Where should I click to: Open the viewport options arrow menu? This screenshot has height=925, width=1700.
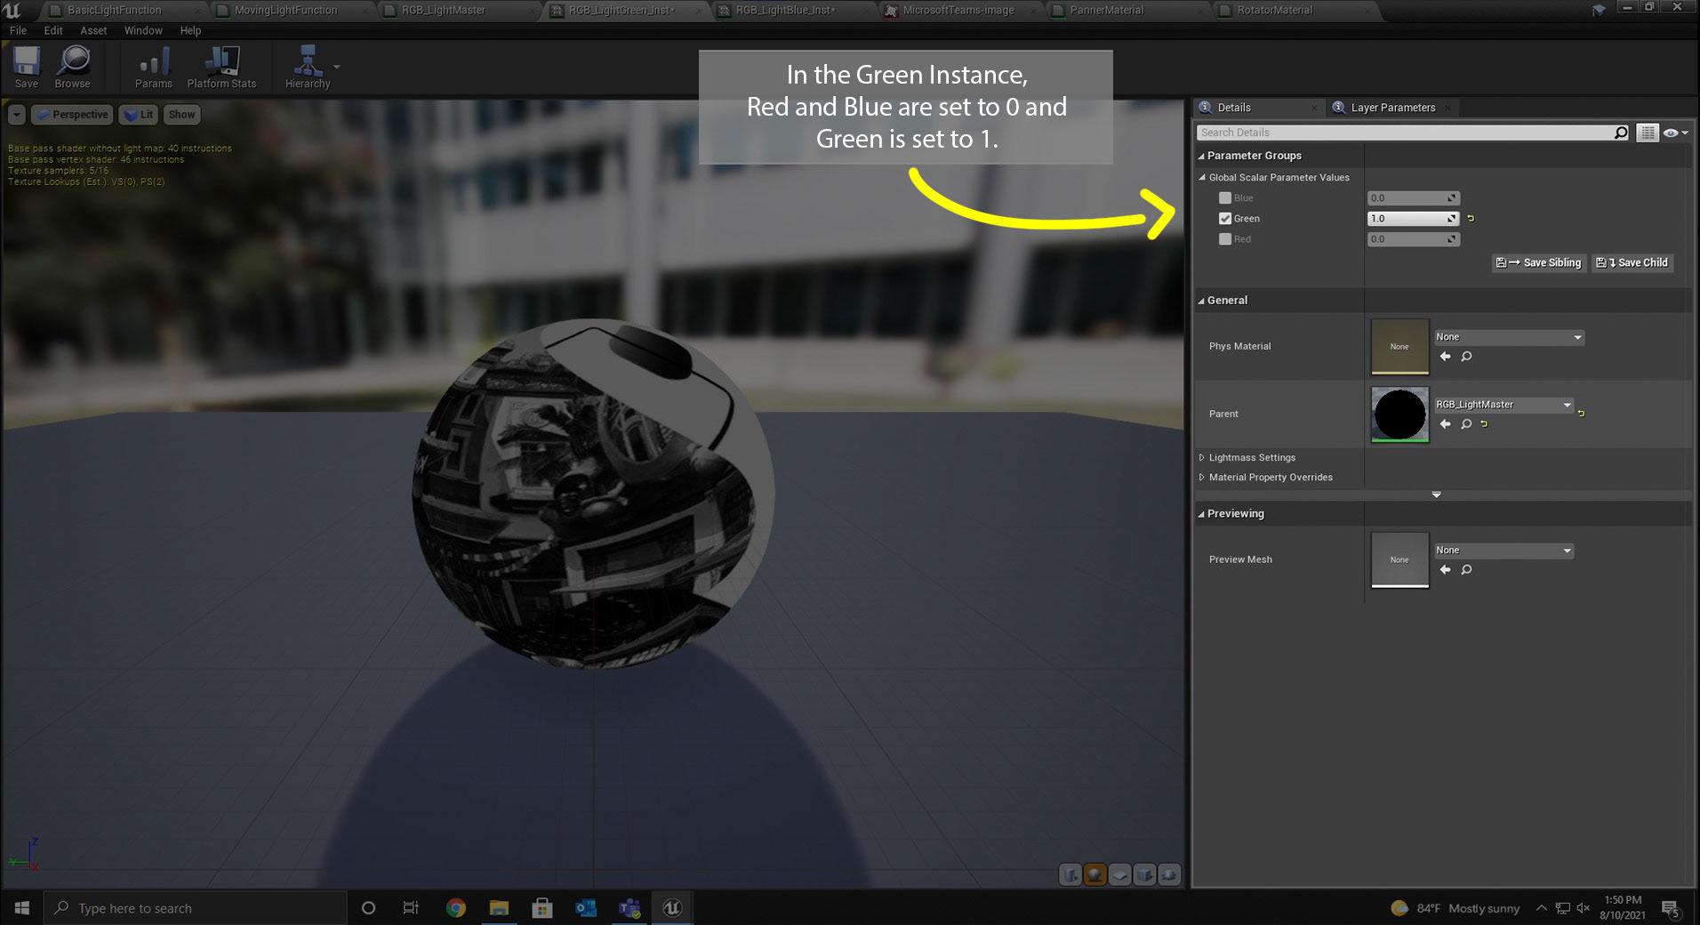pos(17,115)
